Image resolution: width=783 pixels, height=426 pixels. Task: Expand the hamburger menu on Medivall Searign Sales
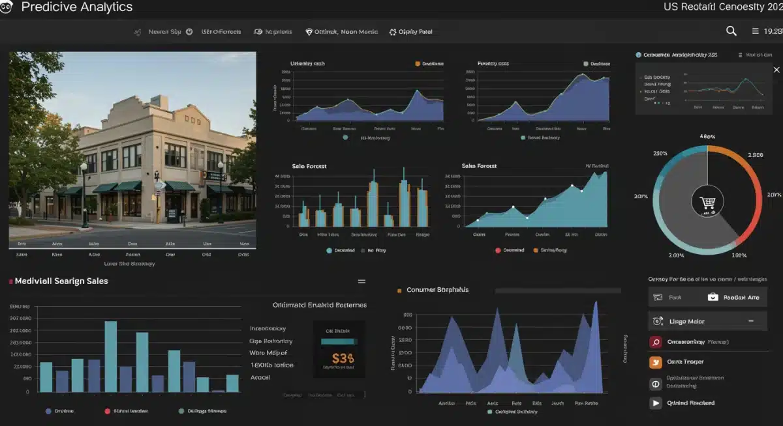[x=362, y=281]
